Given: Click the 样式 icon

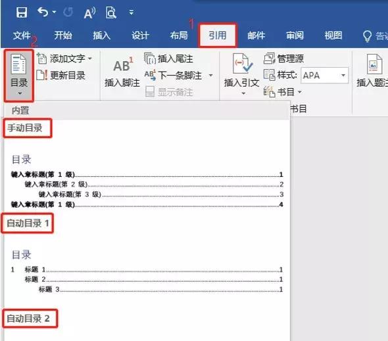Looking at the screenshot, I should 269,75.
